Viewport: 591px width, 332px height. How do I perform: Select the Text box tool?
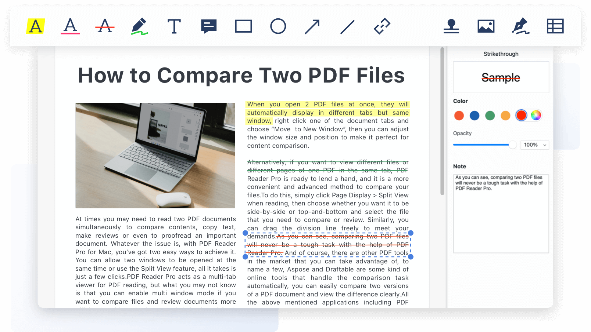click(174, 26)
